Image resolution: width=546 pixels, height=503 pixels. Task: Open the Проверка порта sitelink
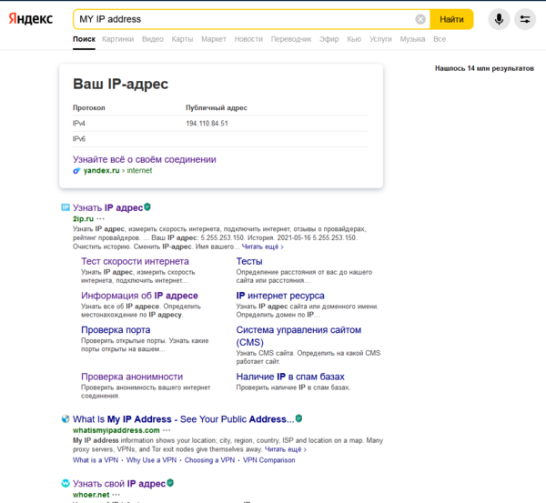click(x=116, y=329)
